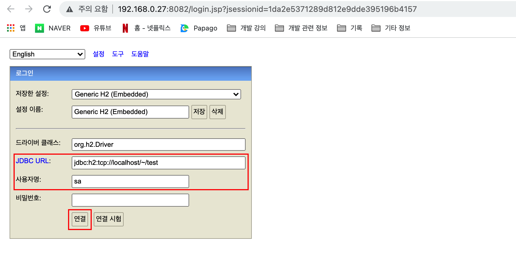Screen dimensions: 516x258
Task: Click the site security warning icon
Action: point(69,9)
